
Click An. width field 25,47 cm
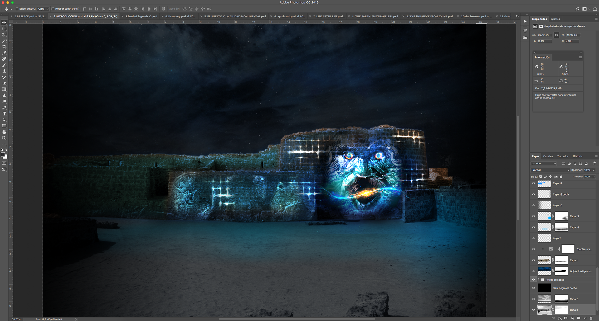pos(545,35)
